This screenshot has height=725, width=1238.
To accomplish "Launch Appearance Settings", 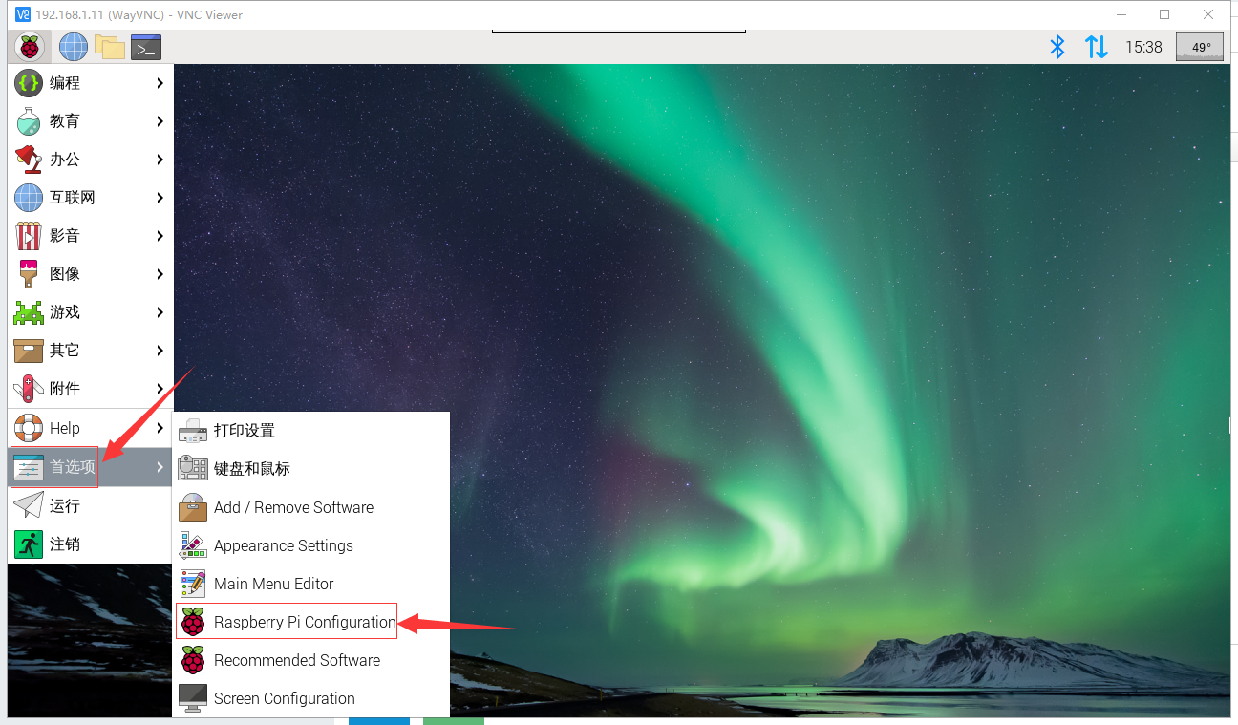I will (283, 545).
